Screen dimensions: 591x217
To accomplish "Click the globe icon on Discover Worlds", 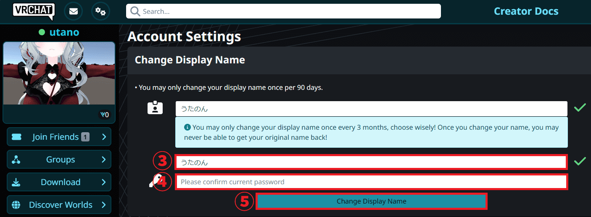I will [16, 205].
